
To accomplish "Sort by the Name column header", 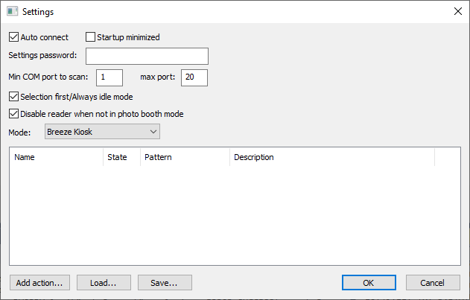I will 56,157.
